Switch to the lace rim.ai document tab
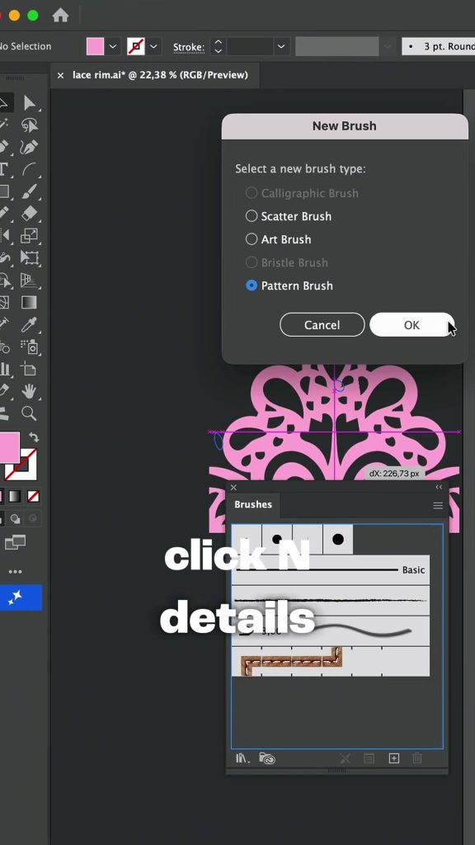The height and width of the screenshot is (845, 475). coord(161,75)
